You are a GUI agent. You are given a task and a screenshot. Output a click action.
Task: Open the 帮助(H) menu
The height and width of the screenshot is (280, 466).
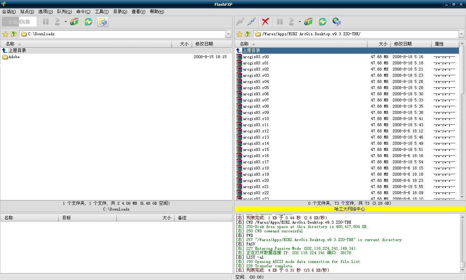[157, 12]
